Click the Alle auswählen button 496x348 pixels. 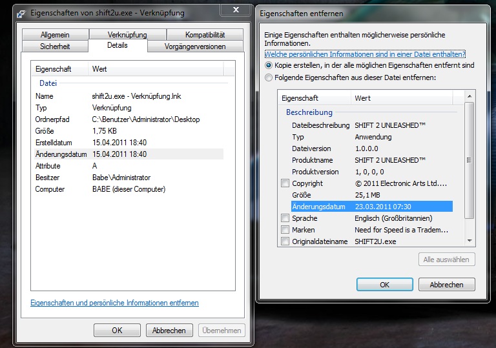pos(446,260)
